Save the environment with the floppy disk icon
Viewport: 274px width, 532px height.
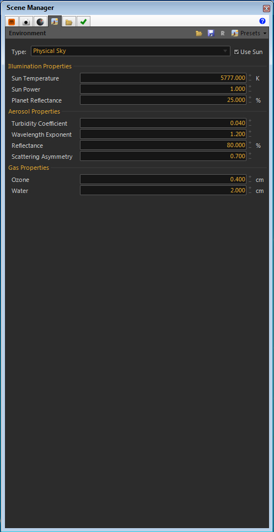click(211, 33)
